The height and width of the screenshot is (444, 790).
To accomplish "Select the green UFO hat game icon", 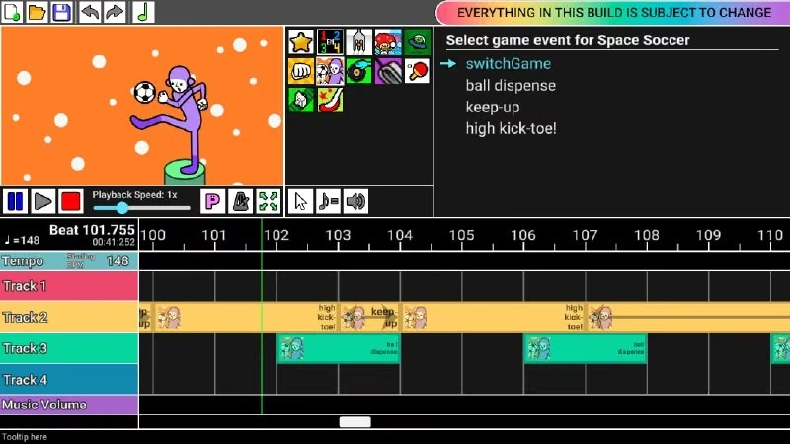I will pos(417,41).
